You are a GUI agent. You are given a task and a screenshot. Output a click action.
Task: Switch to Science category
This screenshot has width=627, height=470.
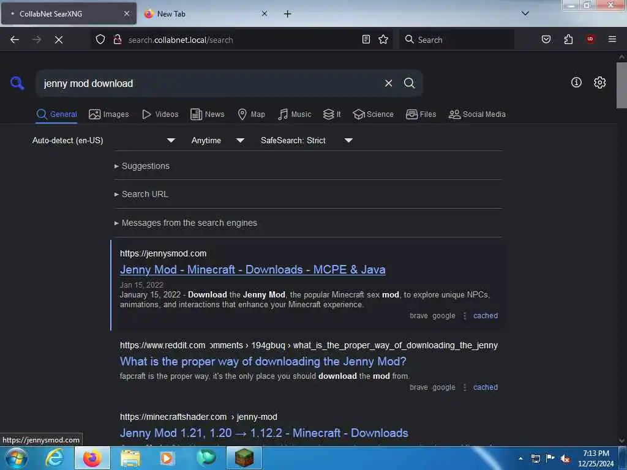[373, 114]
